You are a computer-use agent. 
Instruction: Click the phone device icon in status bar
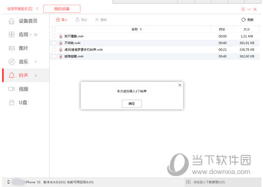[x=8, y=182]
